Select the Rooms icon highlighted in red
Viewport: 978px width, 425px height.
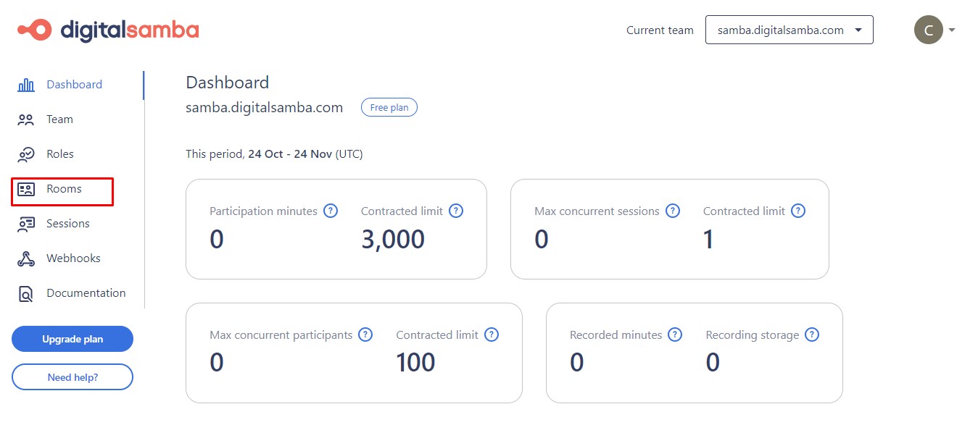[25, 188]
